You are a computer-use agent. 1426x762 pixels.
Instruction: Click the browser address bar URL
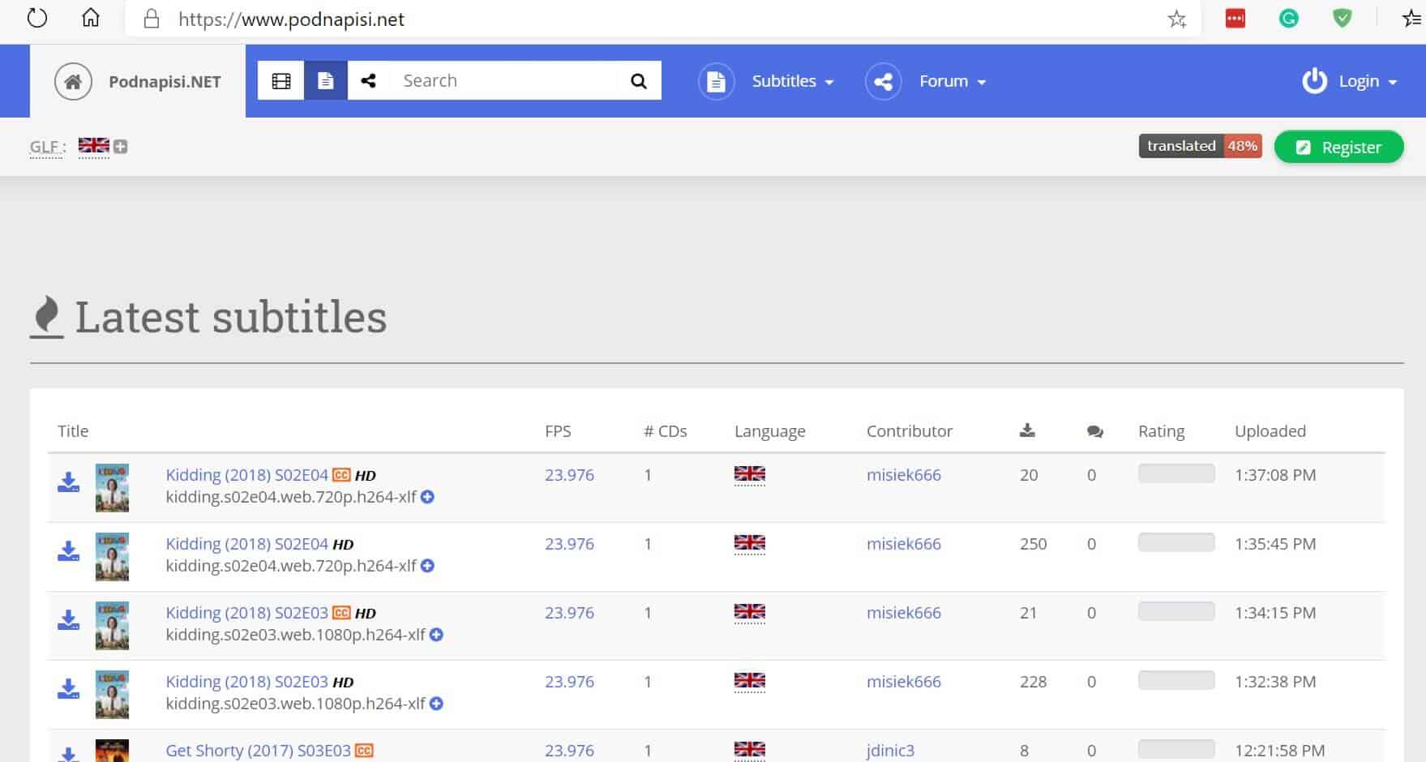tap(291, 19)
